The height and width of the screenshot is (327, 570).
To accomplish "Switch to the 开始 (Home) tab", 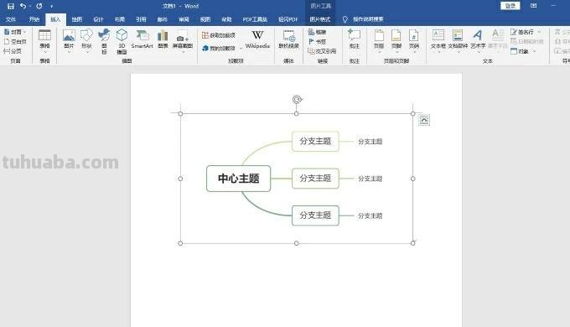I will pos(34,19).
